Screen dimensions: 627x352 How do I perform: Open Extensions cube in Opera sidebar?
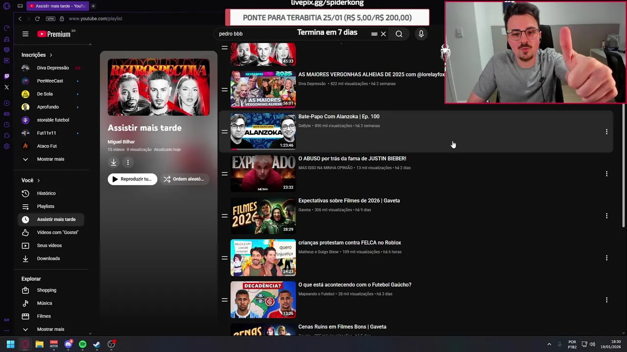point(6,135)
